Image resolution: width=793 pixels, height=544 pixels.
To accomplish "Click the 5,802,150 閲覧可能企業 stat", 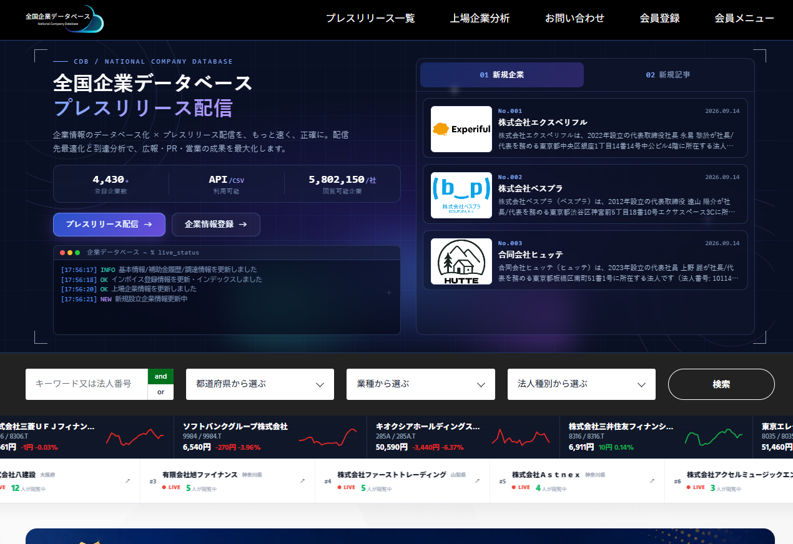I will tap(342, 184).
